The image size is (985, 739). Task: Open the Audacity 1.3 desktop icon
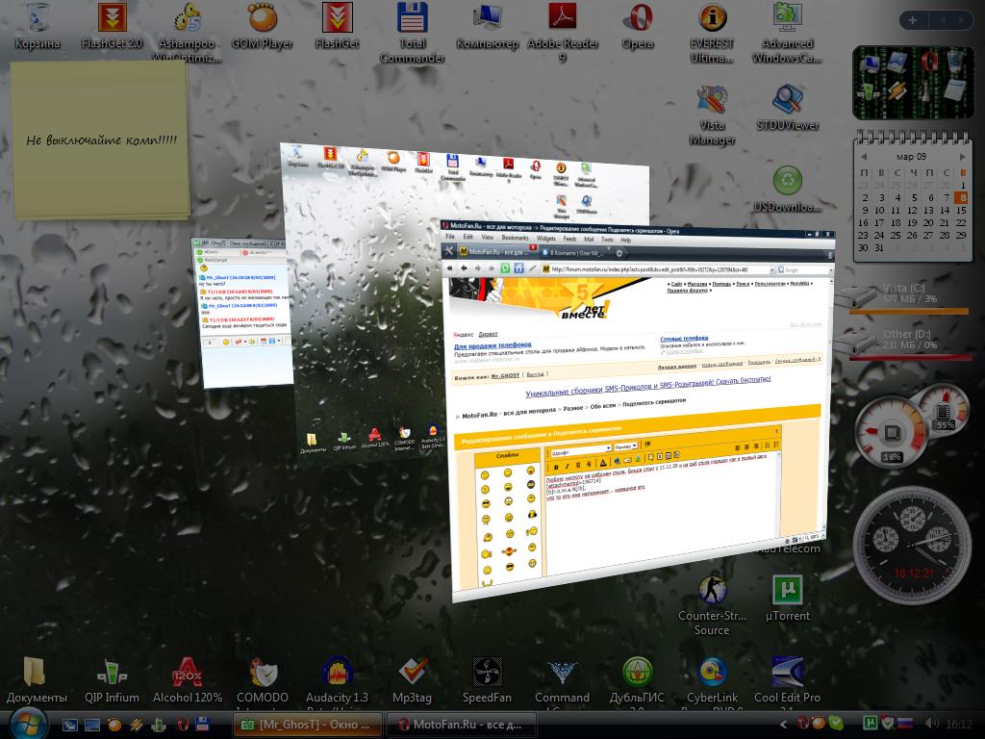(x=338, y=682)
